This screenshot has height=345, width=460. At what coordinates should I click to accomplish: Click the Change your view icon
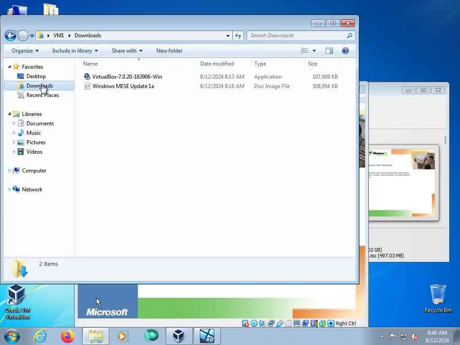point(305,51)
